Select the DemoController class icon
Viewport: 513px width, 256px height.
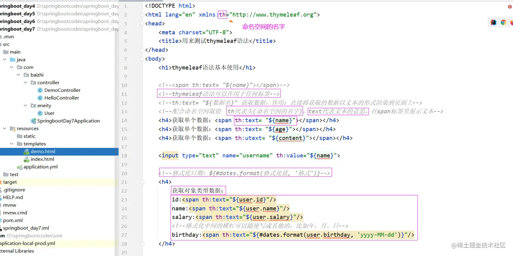40,90
